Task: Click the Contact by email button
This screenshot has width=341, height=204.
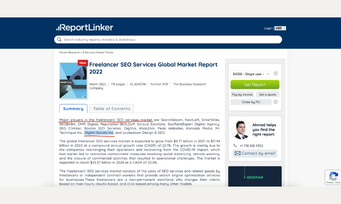Action: (x=255, y=153)
